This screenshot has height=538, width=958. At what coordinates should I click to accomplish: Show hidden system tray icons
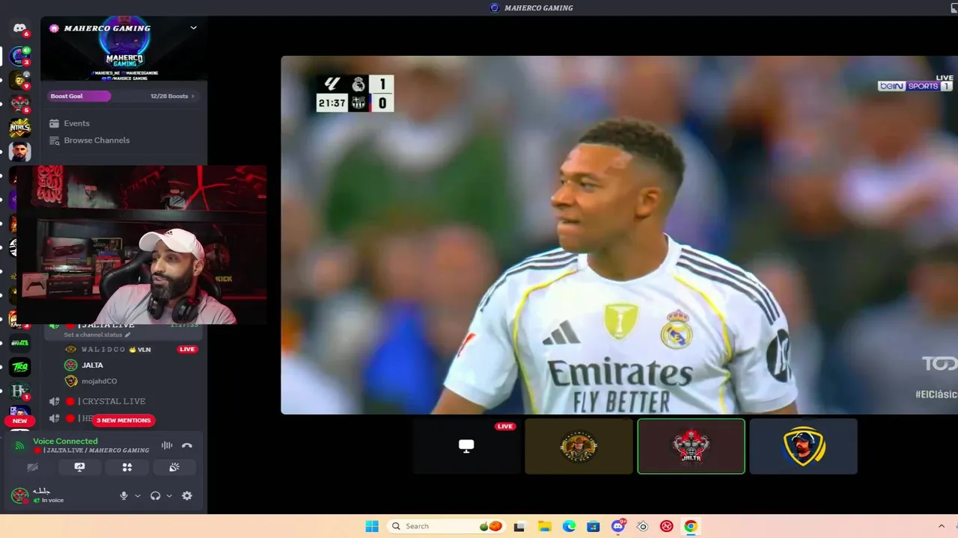(942, 526)
